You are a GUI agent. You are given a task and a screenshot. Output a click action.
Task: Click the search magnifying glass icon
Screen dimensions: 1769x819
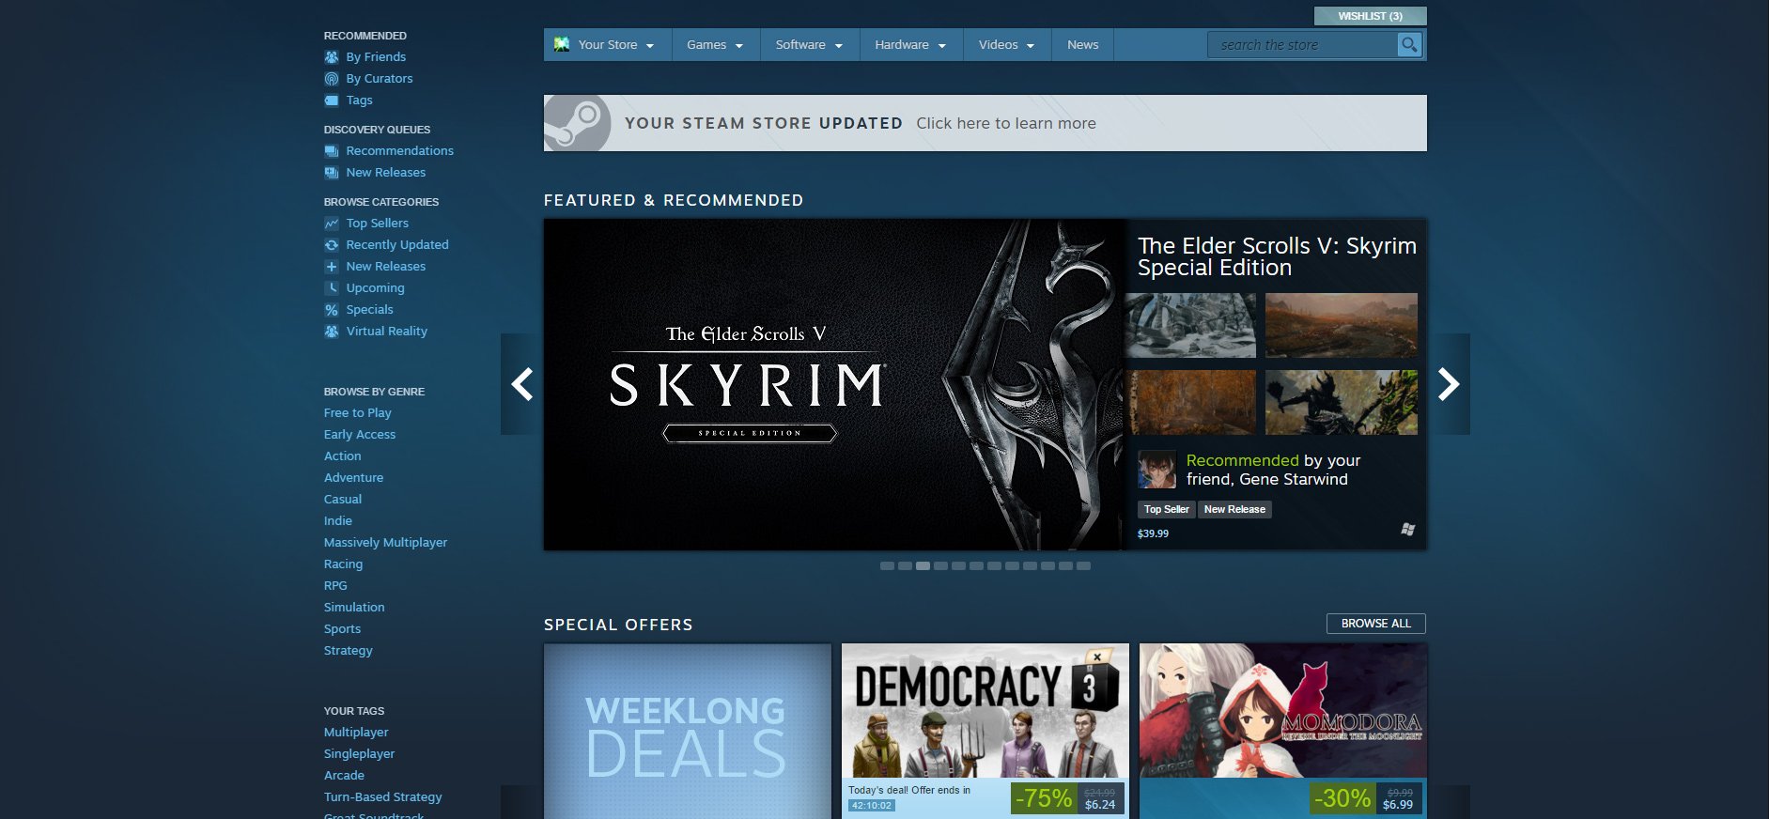1408,44
